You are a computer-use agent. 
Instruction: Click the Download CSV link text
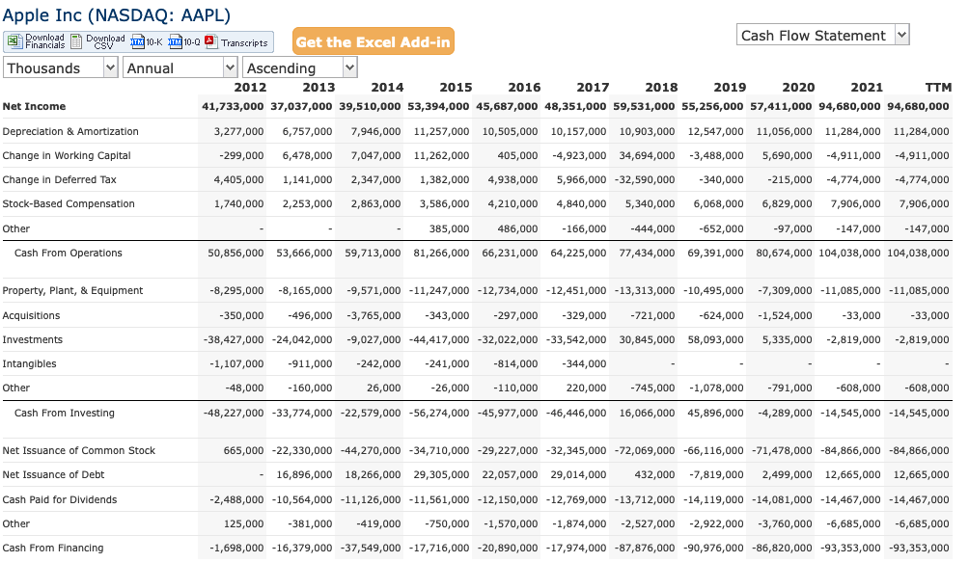point(105,41)
